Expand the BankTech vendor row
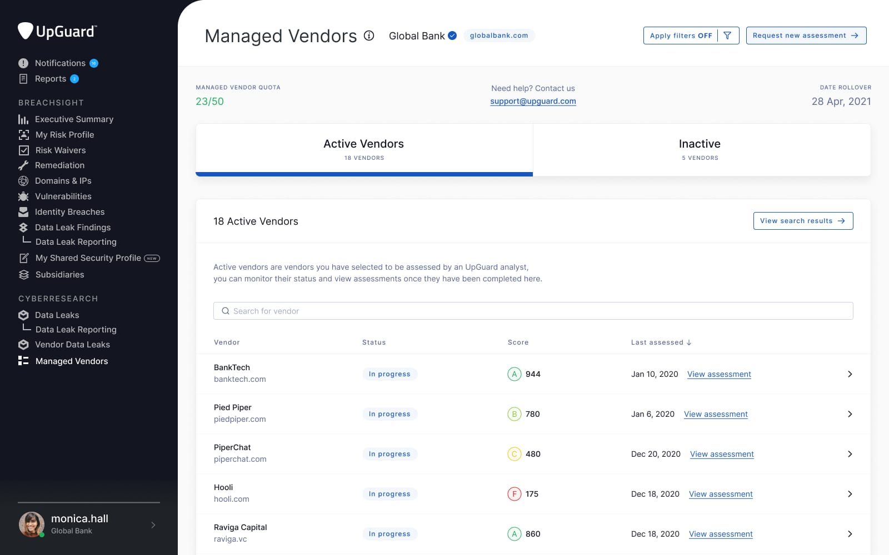Image resolution: width=889 pixels, height=555 pixels. (x=850, y=374)
